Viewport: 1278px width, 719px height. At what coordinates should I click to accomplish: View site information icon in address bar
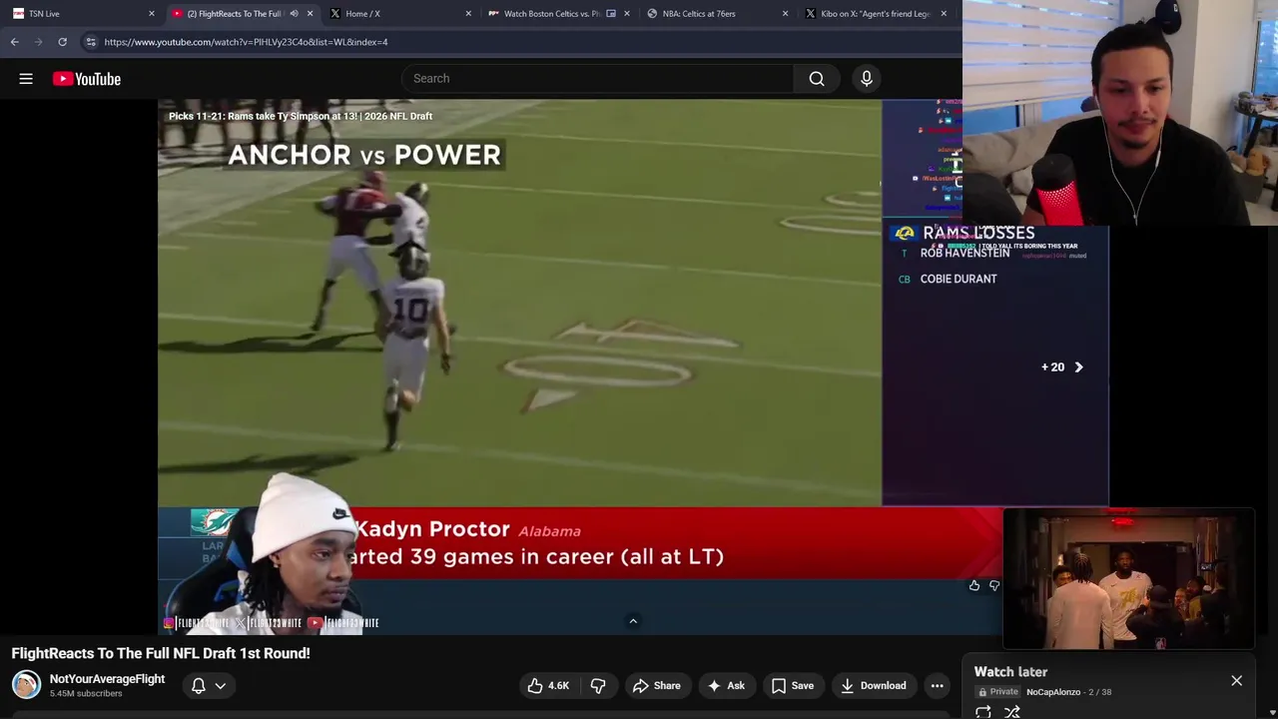coord(91,42)
